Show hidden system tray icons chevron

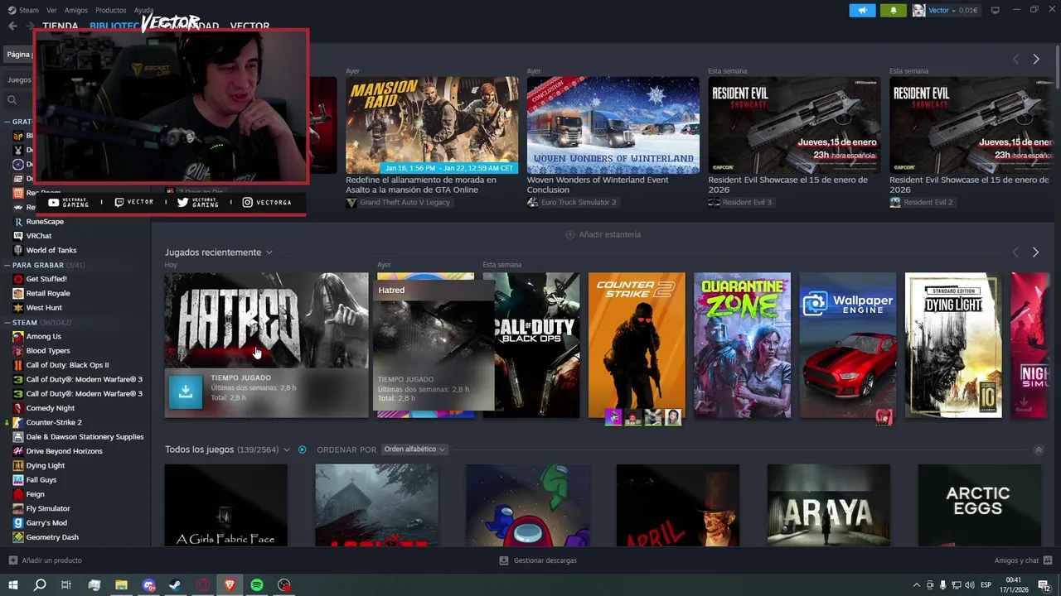click(x=916, y=585)
